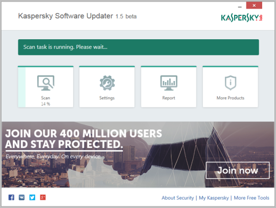Click the Join now banner button
This screenshot has height=208, width=276.
pyautogui.click(x=238, y=170)
